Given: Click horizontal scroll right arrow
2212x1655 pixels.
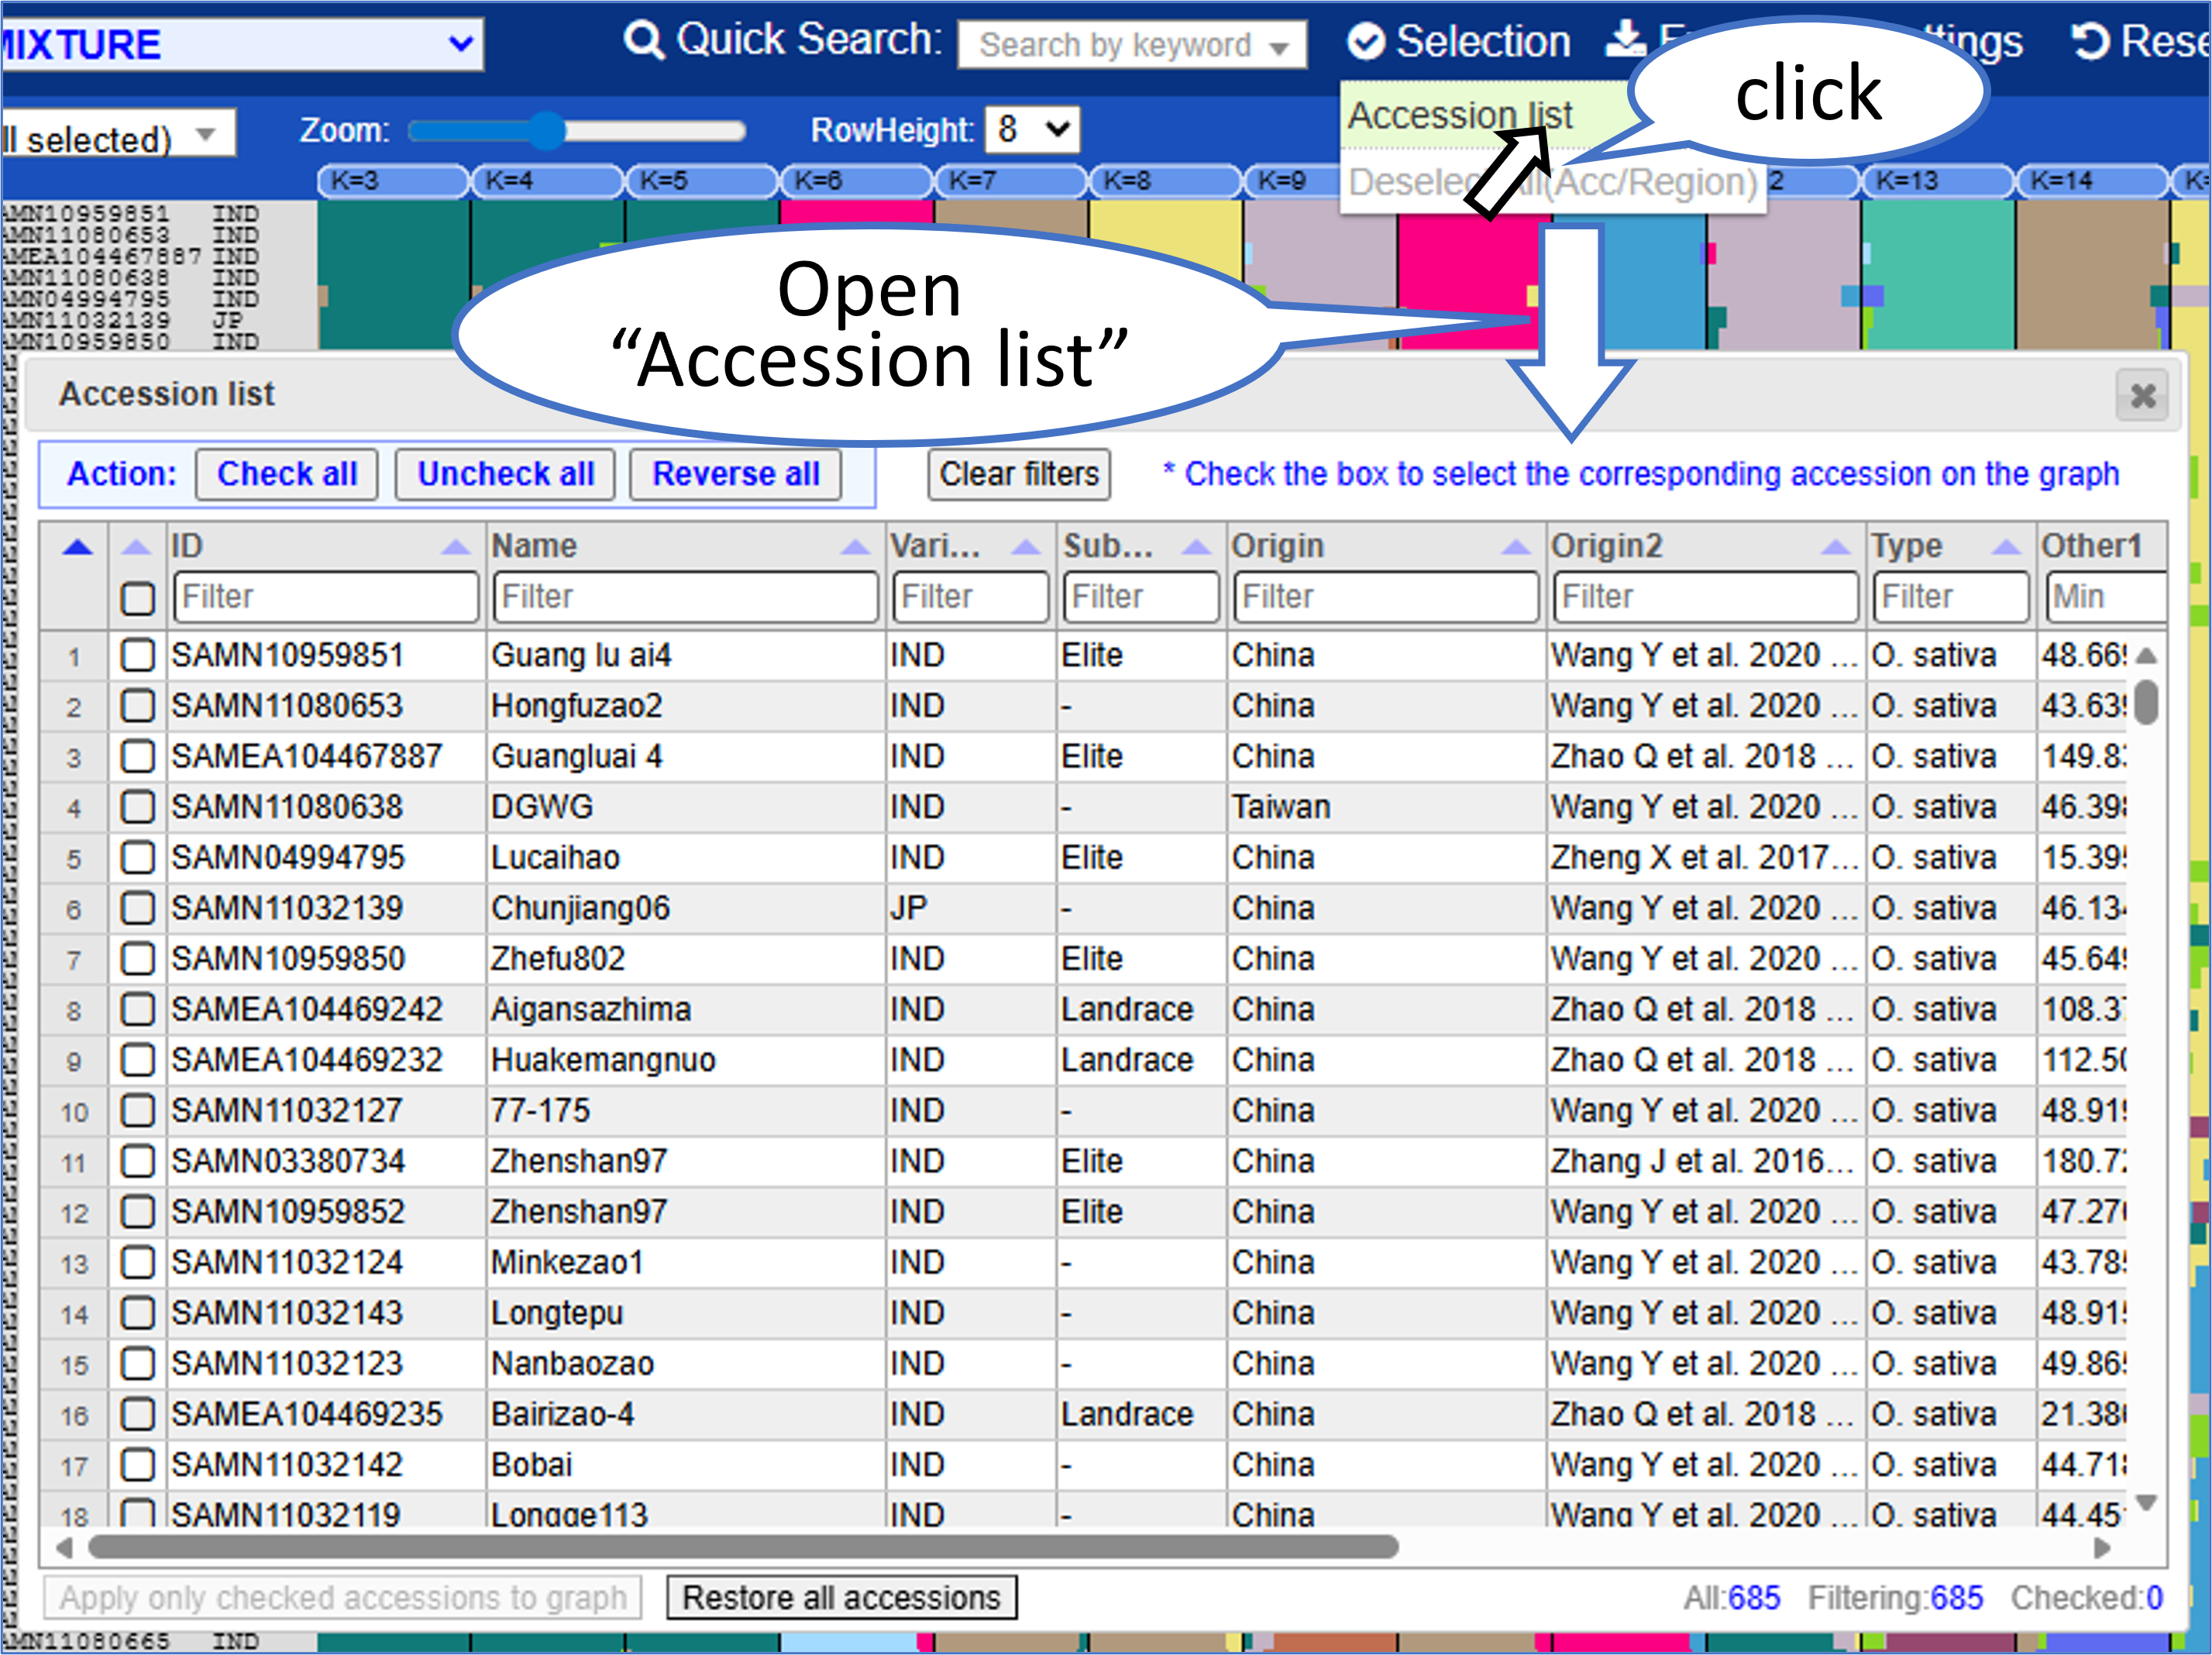Looking at the screenshot, I should pyautogui.click(x=2102, y=1548).
